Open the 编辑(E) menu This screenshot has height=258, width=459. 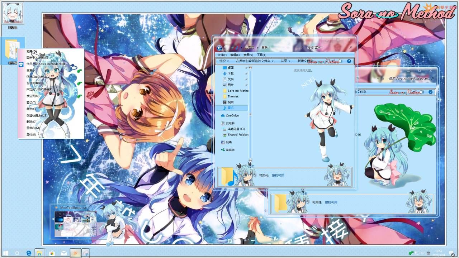pos(235,55)
